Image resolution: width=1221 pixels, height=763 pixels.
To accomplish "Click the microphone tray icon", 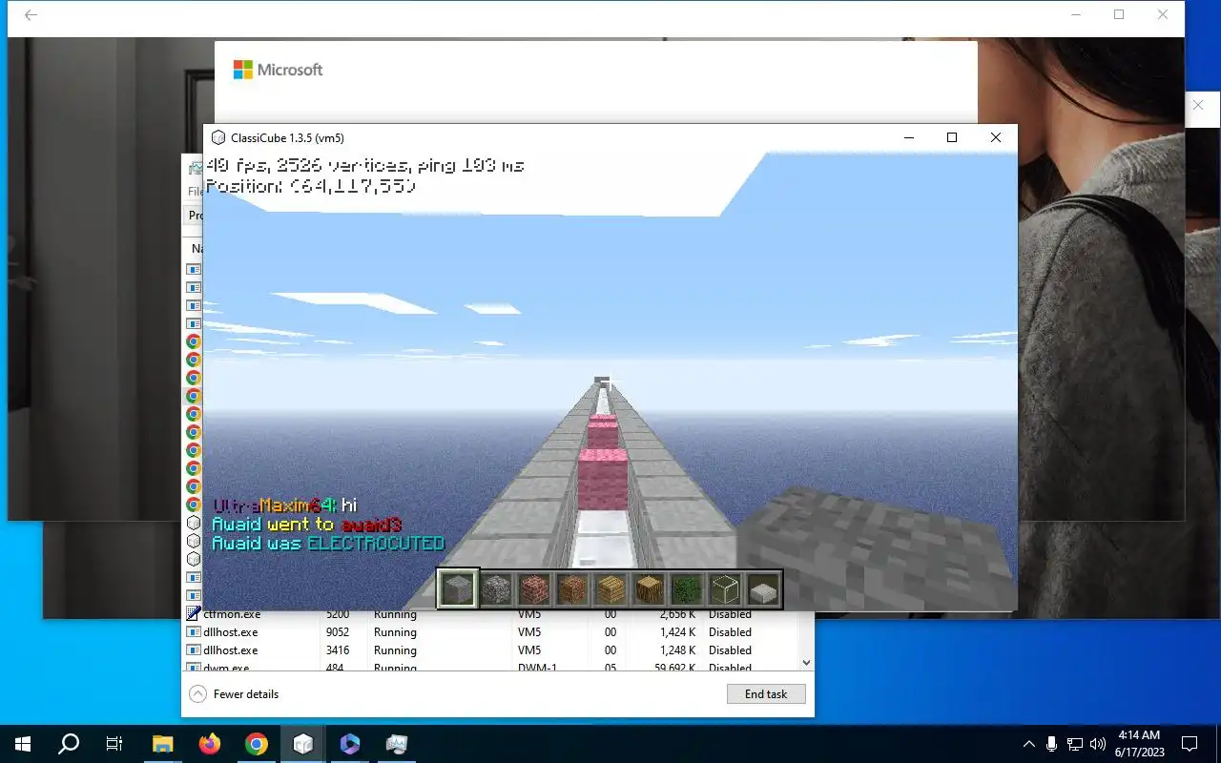I will (1051, 744).
